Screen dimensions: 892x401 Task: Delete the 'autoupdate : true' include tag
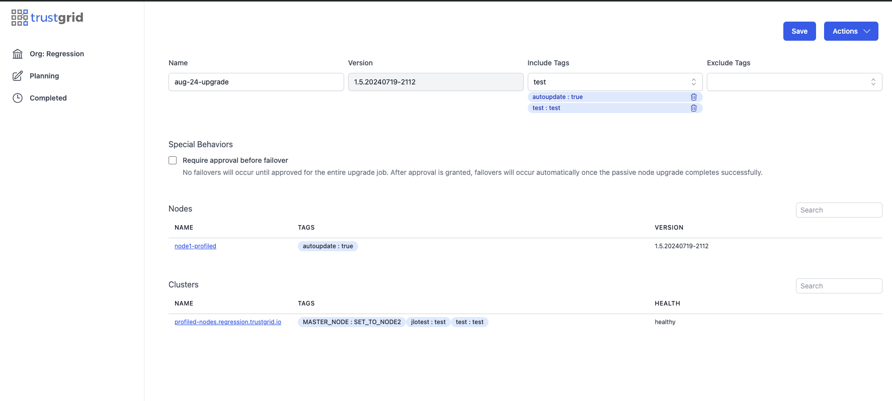click(694, 97)
